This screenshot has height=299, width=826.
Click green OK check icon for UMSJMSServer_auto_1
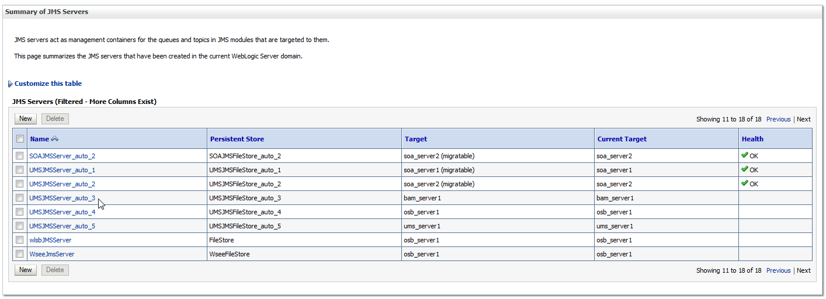(x=745, y=169)
